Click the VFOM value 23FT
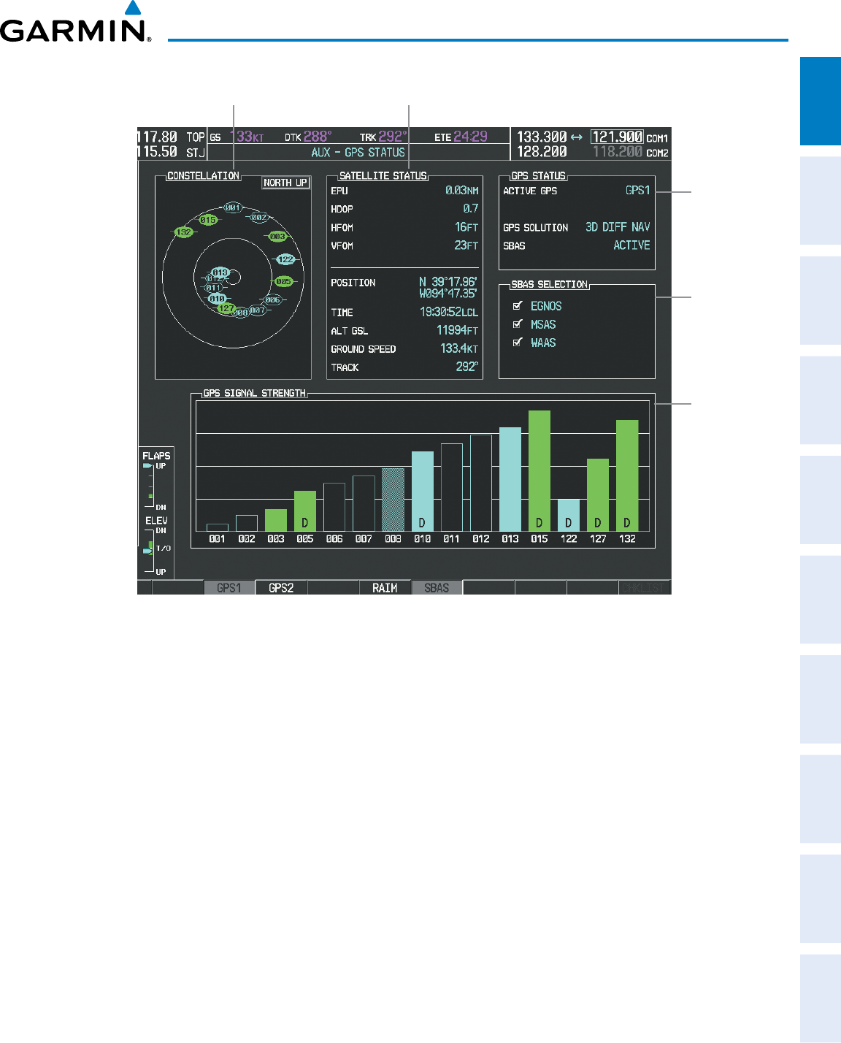Image resolution: width=841 pixels, height=1043 pixels. 466,246
